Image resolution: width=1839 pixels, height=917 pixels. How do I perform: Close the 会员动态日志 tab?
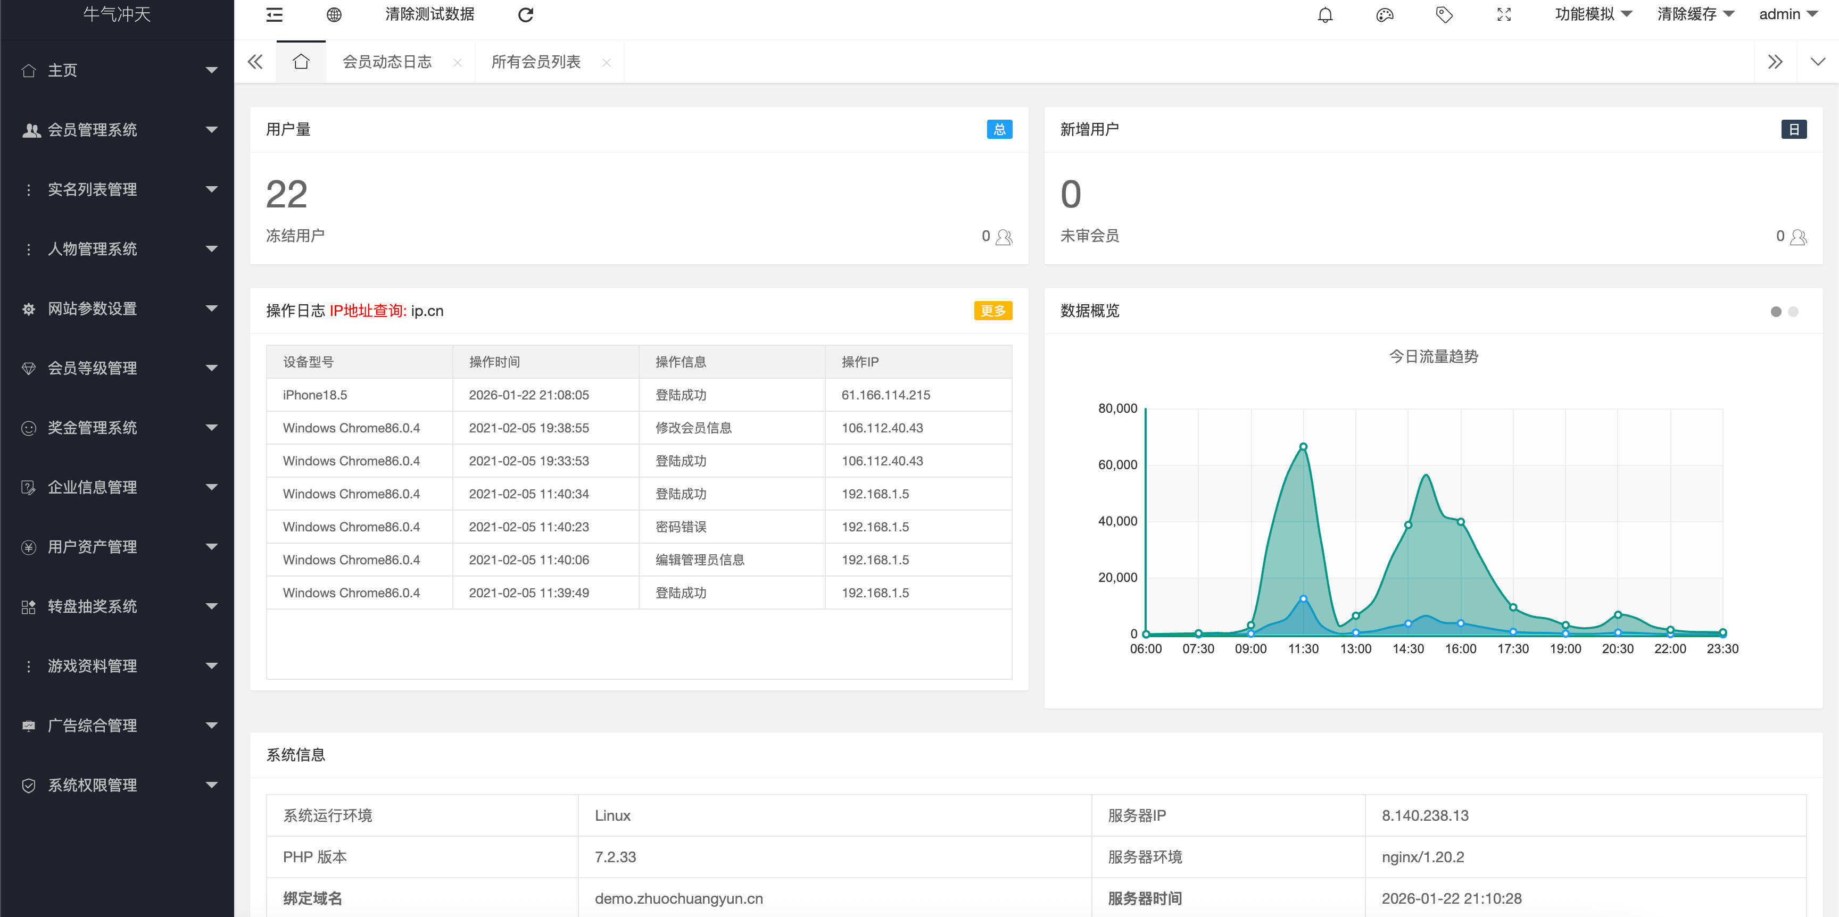[458, 62]
